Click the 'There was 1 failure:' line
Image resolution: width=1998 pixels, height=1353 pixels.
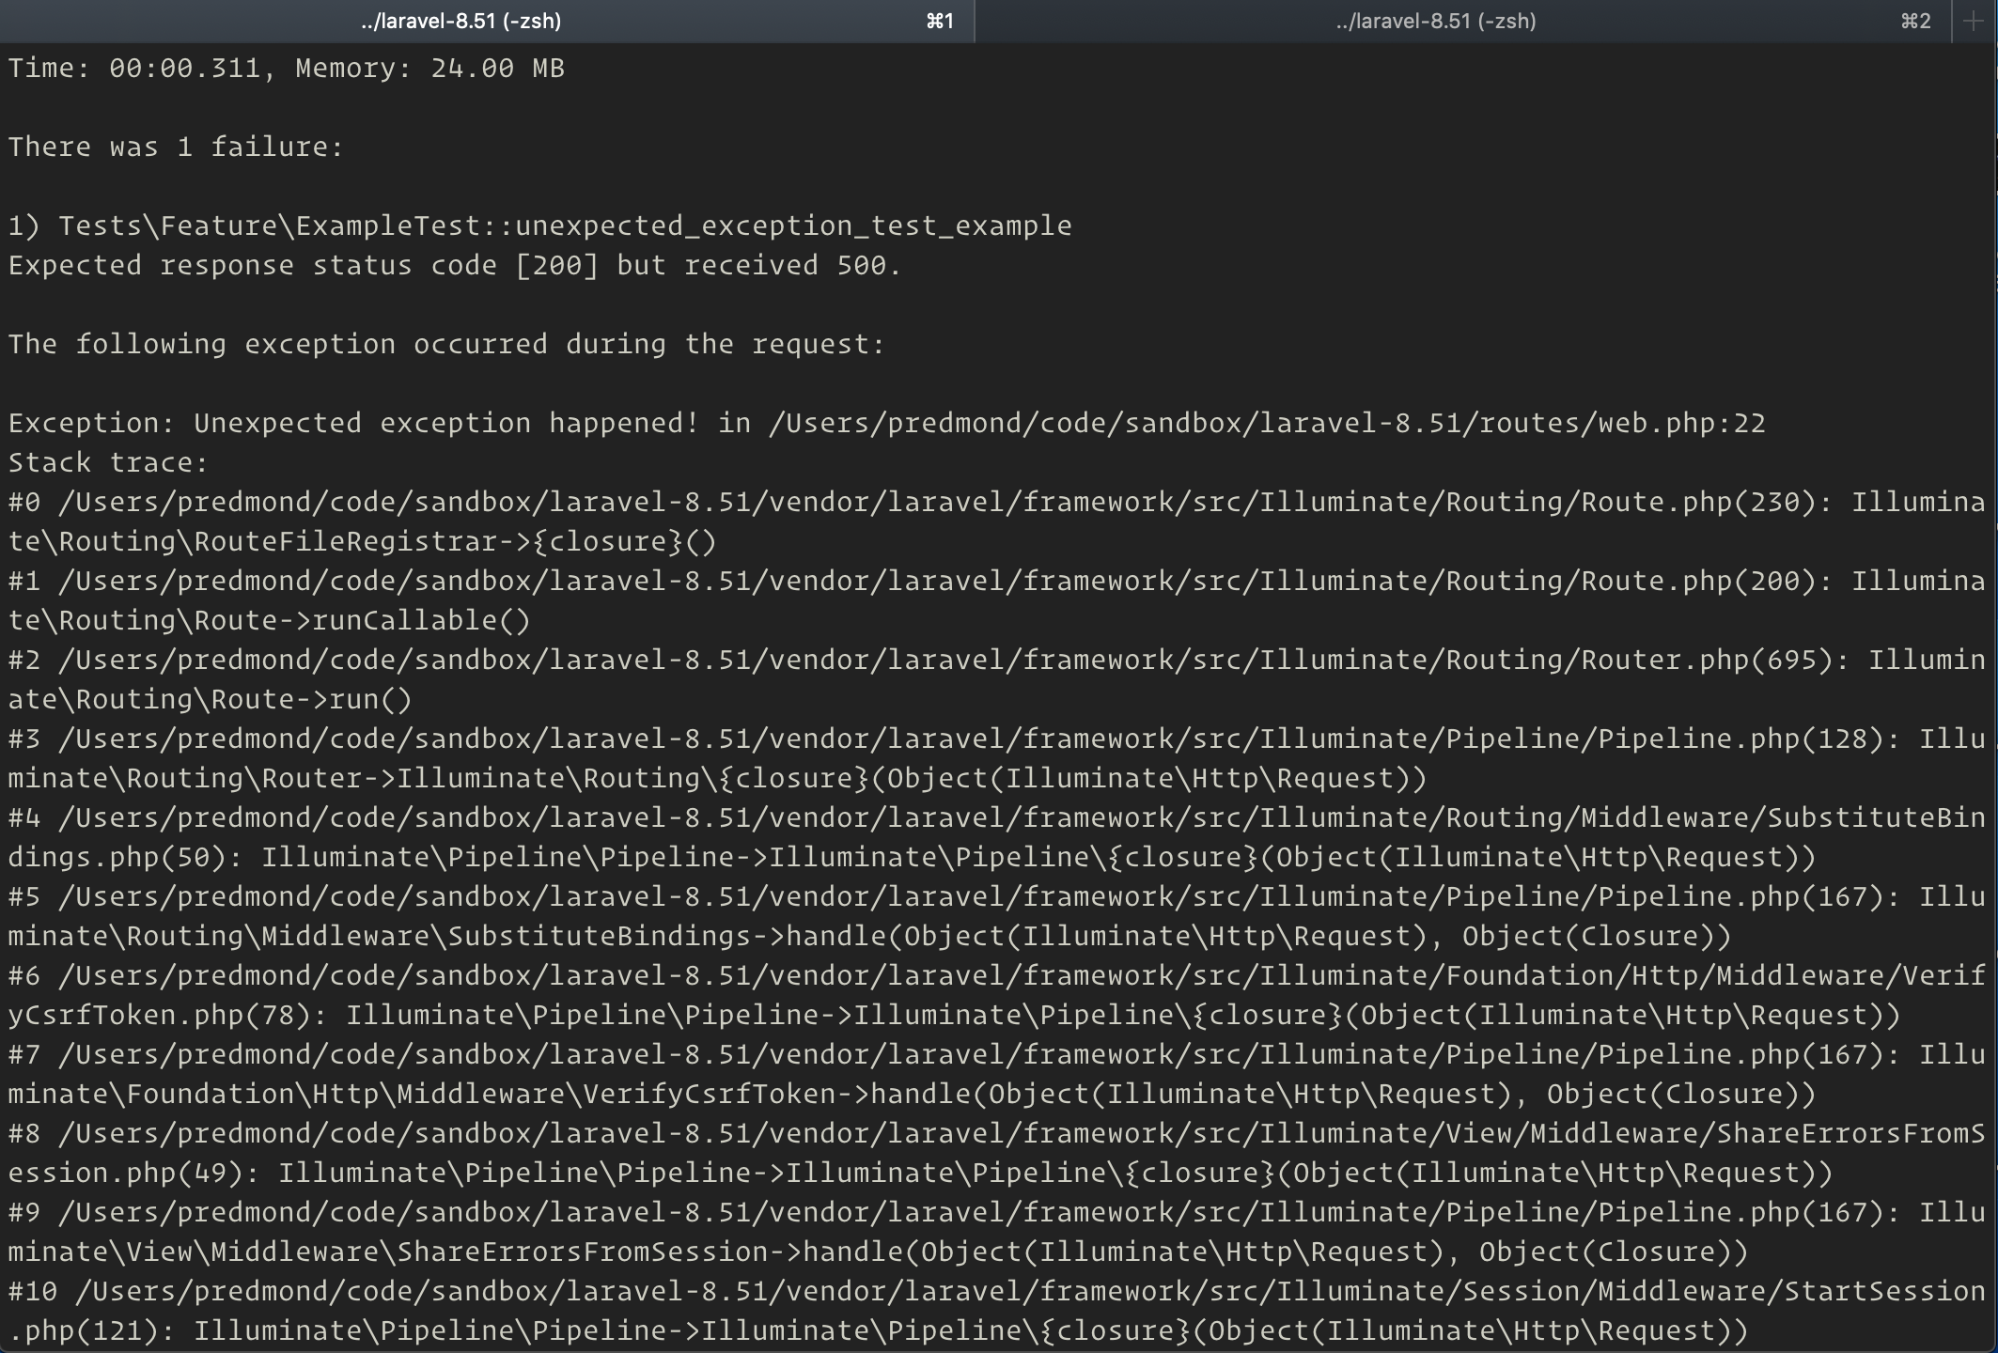pyautogui.click(x=177, y=148)
